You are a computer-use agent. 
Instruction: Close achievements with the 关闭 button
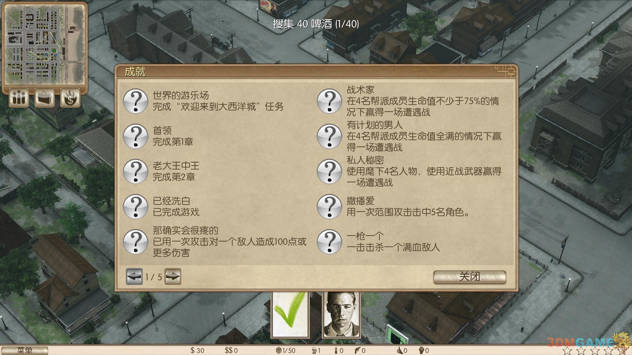point(469,277)
